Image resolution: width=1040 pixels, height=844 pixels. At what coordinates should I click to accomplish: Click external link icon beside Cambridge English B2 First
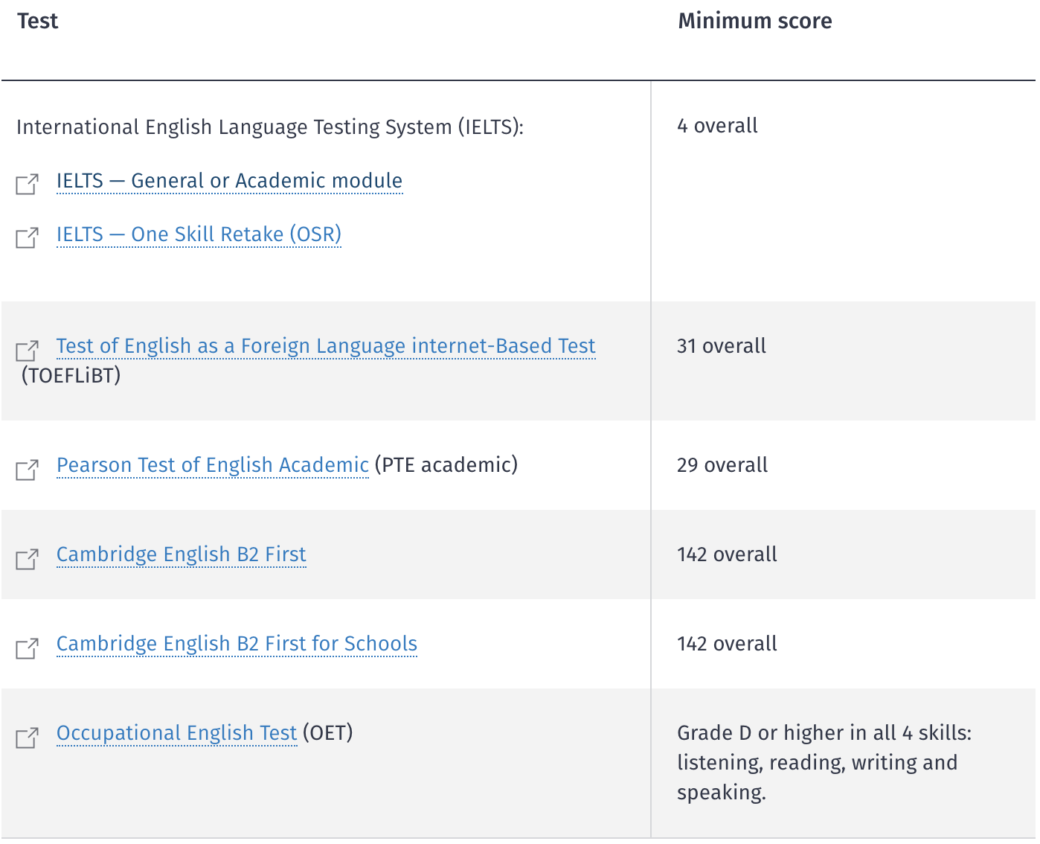point(28,558)
